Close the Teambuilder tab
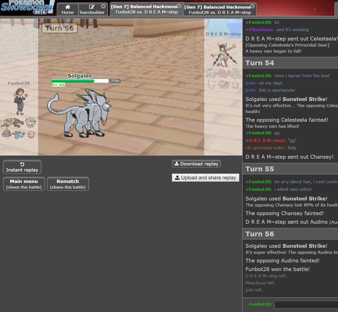This screenshot has height=312, width=338. coord(103,6)
